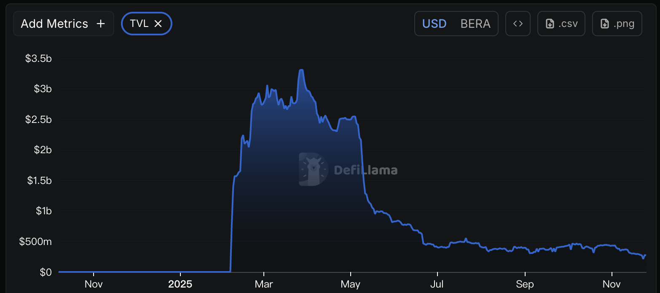Click the Mar label on the x-axis

(x=263, y=284)
